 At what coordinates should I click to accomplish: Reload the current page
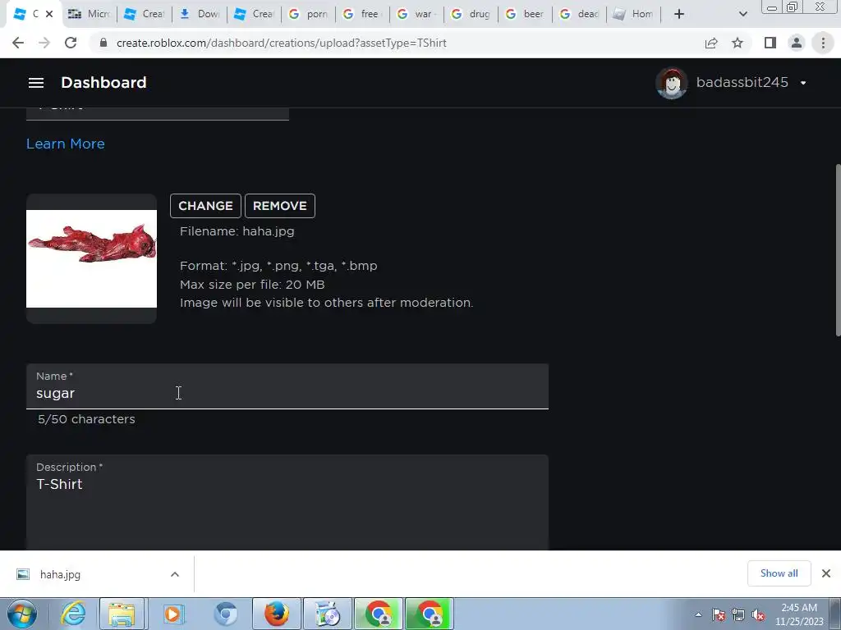pos(71,43)
